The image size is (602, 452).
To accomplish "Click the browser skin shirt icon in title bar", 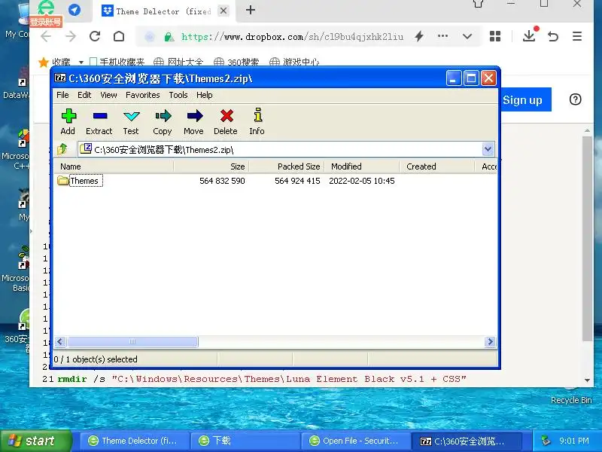I will pos(478,4).
